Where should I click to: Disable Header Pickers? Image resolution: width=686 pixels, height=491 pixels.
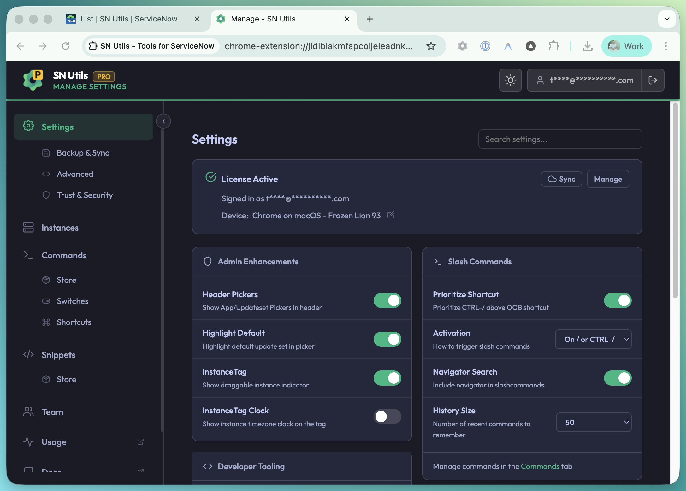tap(387, 300)
